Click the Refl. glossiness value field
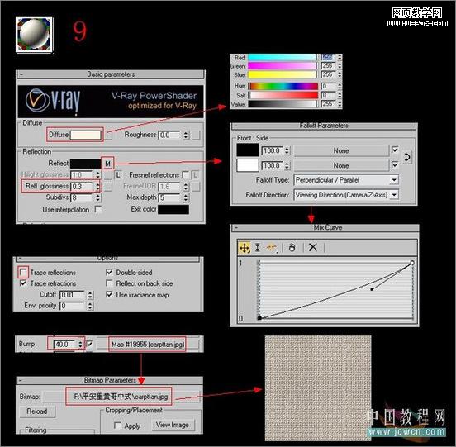This screenshot has height=447, width=456. (x=83, y=187)
